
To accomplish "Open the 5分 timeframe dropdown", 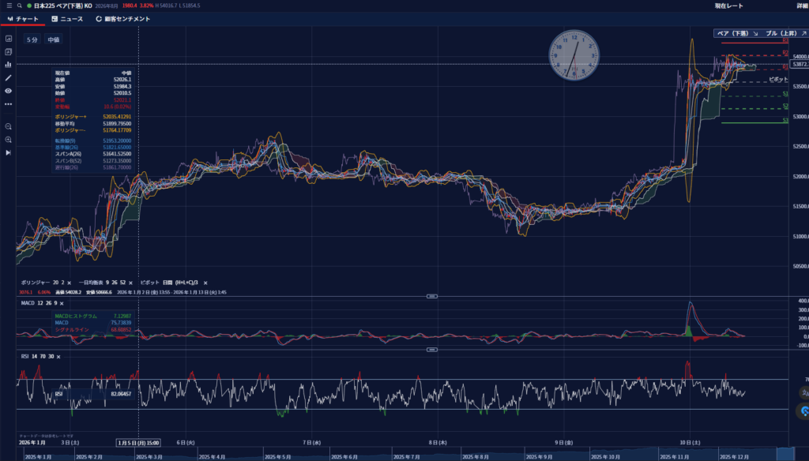I will click(32, 39).
